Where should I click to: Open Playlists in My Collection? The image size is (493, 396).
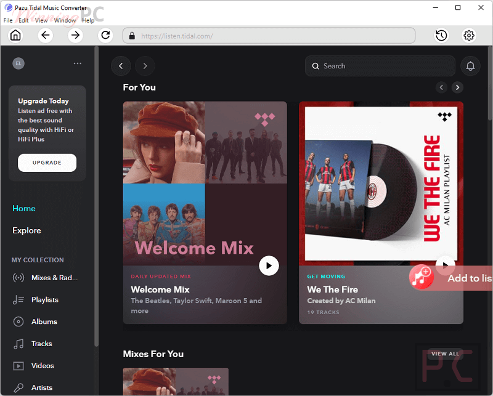coord(45,300)
